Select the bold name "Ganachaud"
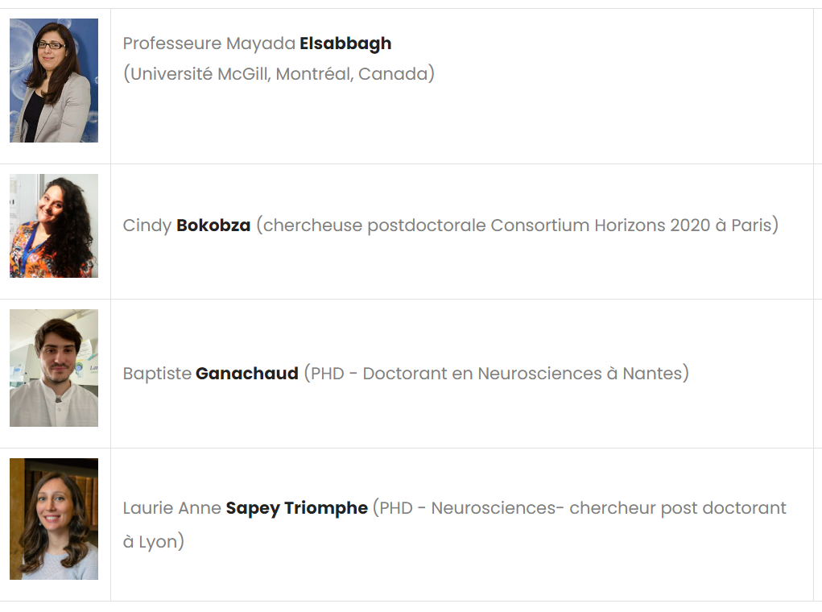The width and height of the screenshot is (822, 612). tap(247, 374)
